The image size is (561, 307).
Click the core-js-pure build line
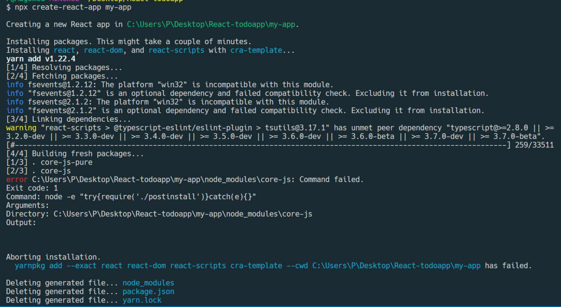49,162
